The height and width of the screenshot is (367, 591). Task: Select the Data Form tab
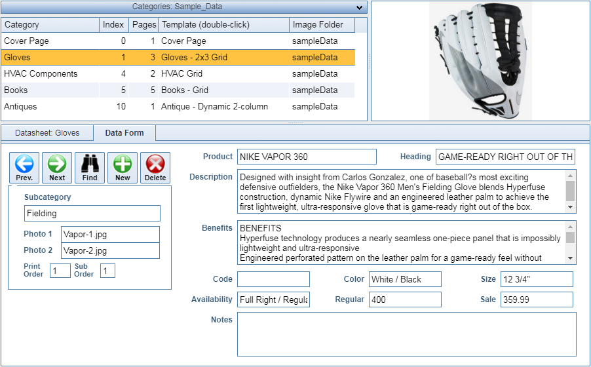point(124,133)
